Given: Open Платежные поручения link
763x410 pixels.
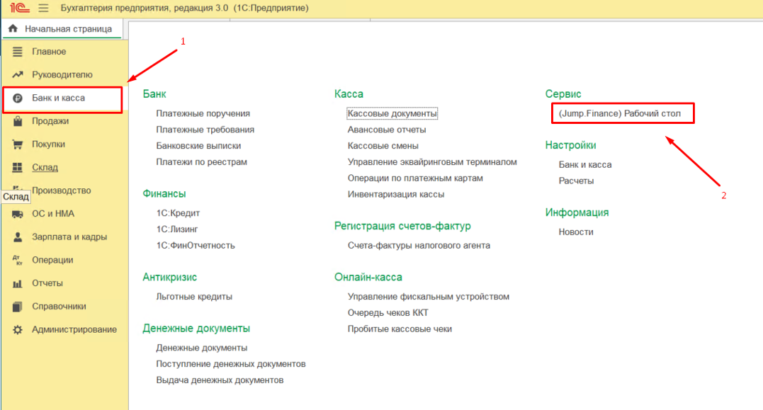Looking at the screenshot, I should click(203, 113).
